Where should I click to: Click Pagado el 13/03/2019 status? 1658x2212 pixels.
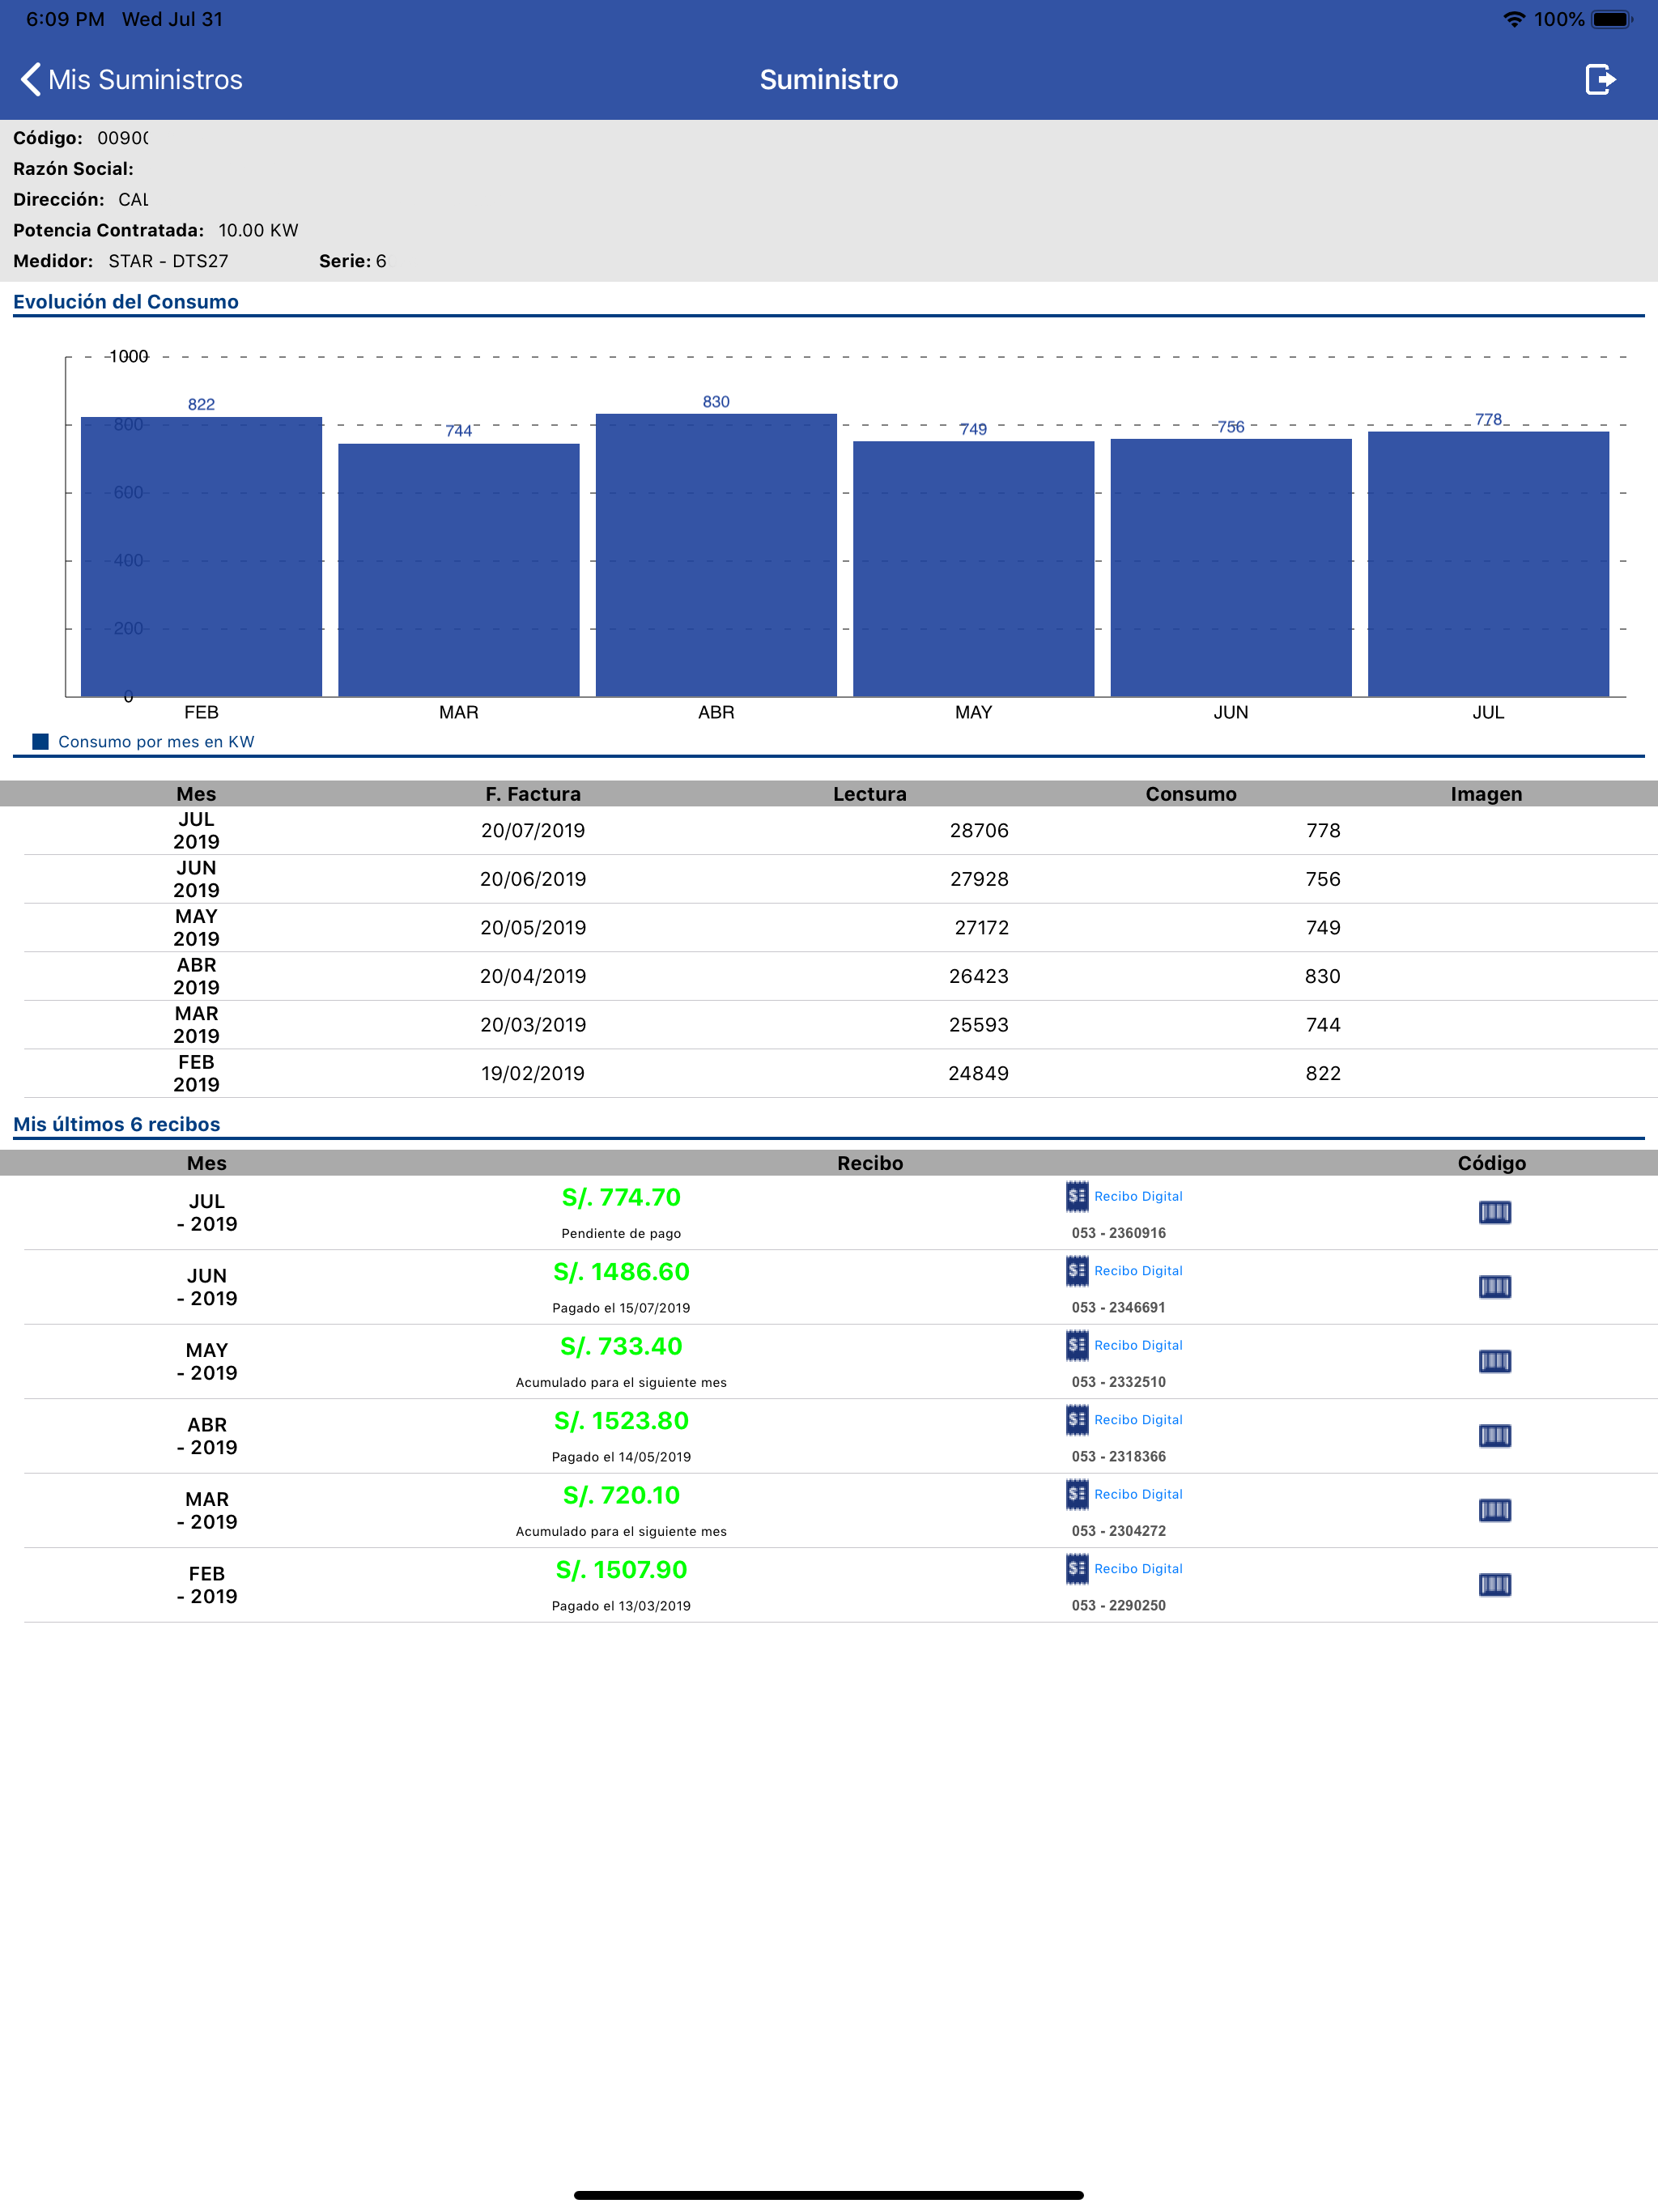pos(621,1606)
